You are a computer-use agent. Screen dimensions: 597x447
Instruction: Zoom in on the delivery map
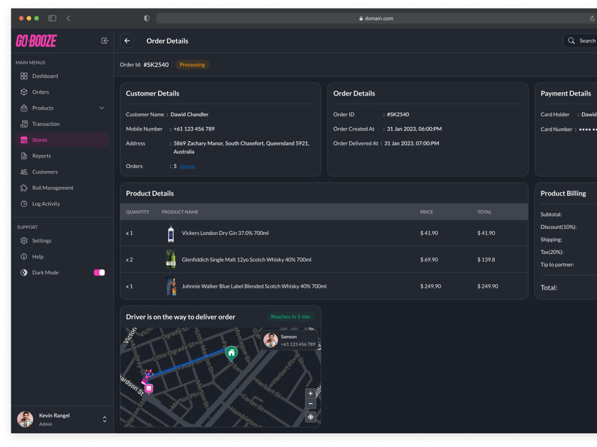click(x=310, y=393)
